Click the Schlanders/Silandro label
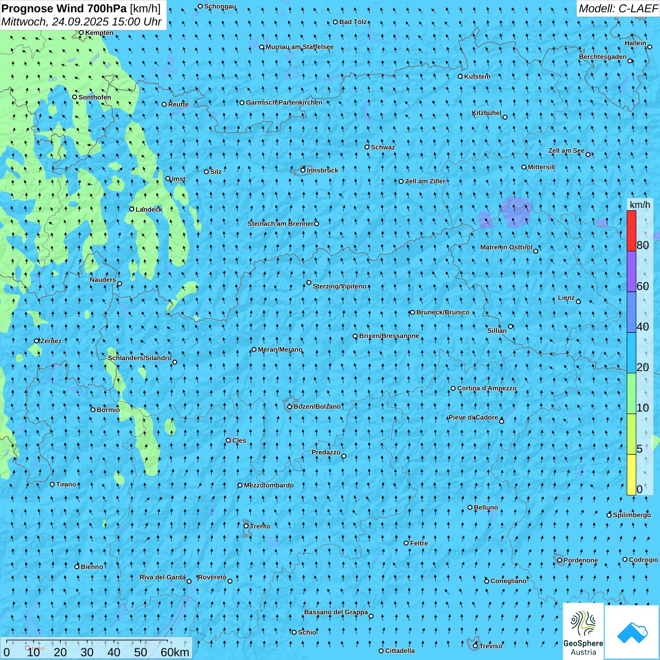This screenshot has height=660, width=660. tap(140, 358)
